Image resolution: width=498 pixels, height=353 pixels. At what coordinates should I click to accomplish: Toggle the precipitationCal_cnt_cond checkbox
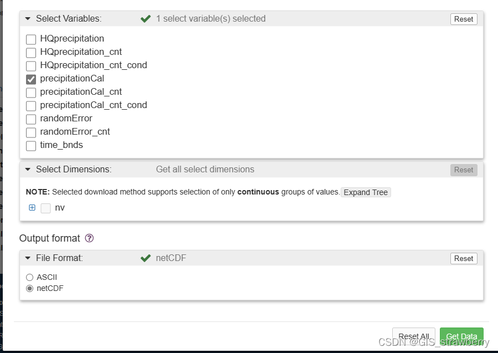(31, 105)
